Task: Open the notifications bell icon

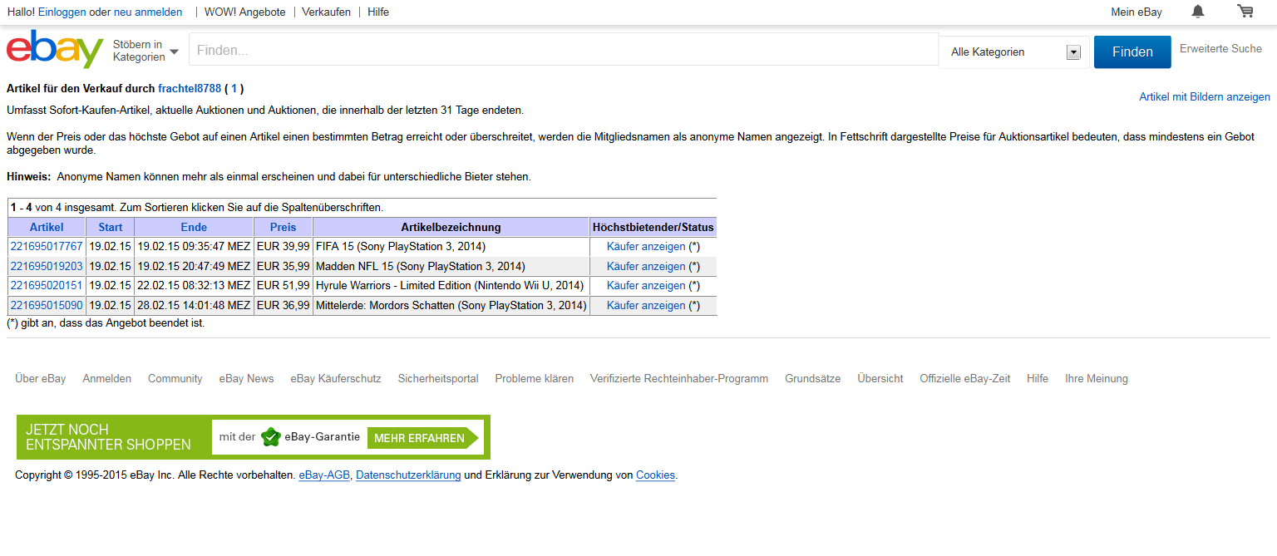Action: (1198, 12)
